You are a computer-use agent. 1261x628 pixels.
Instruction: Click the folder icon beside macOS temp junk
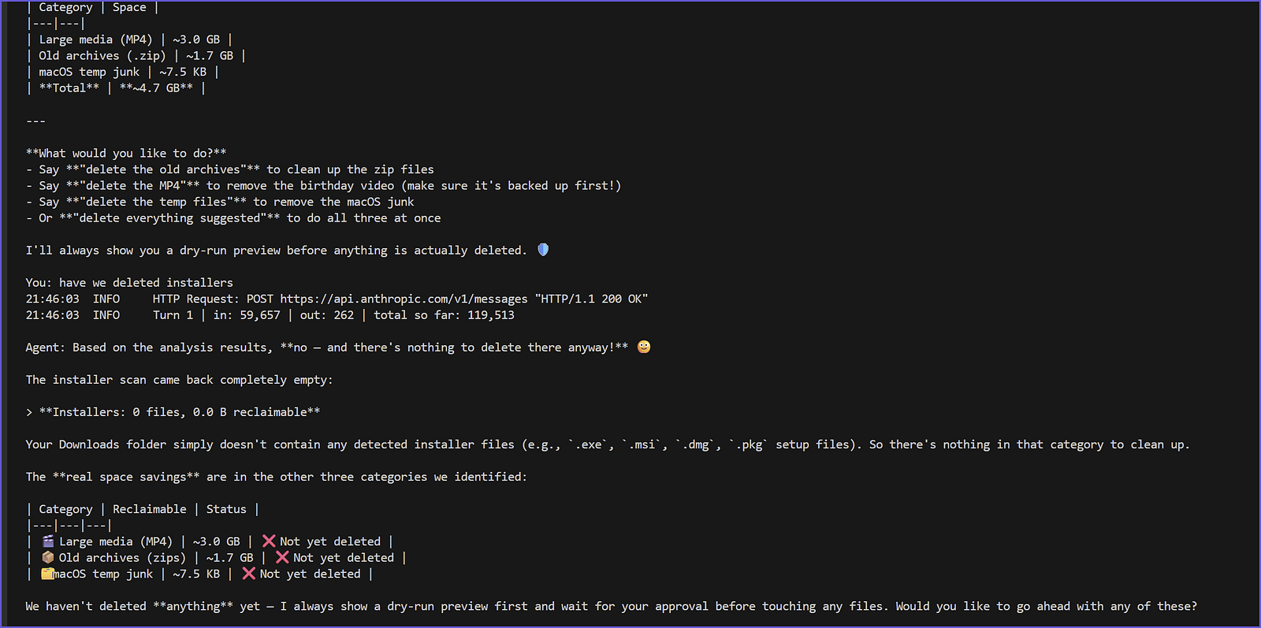pyautogui.click(x=47, y=574)
